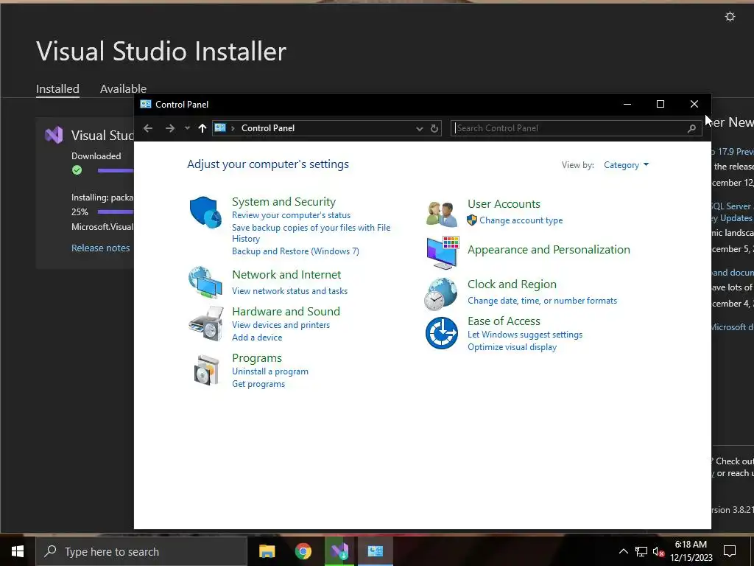Click the taskbar search box
Screen dimensions: 754x566
pyautogui.click(x=141, y=551)
